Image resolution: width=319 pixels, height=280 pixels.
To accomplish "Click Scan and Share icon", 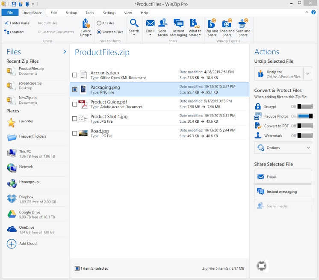I will (243, 23).
